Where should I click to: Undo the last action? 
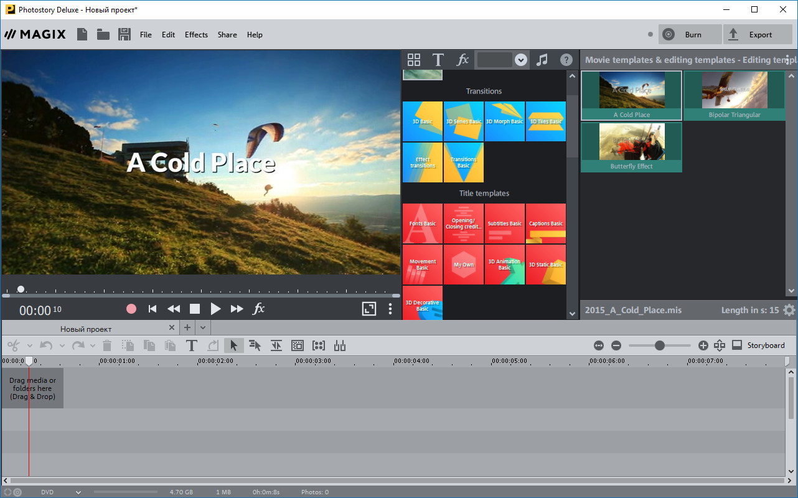tap(46, 345)
